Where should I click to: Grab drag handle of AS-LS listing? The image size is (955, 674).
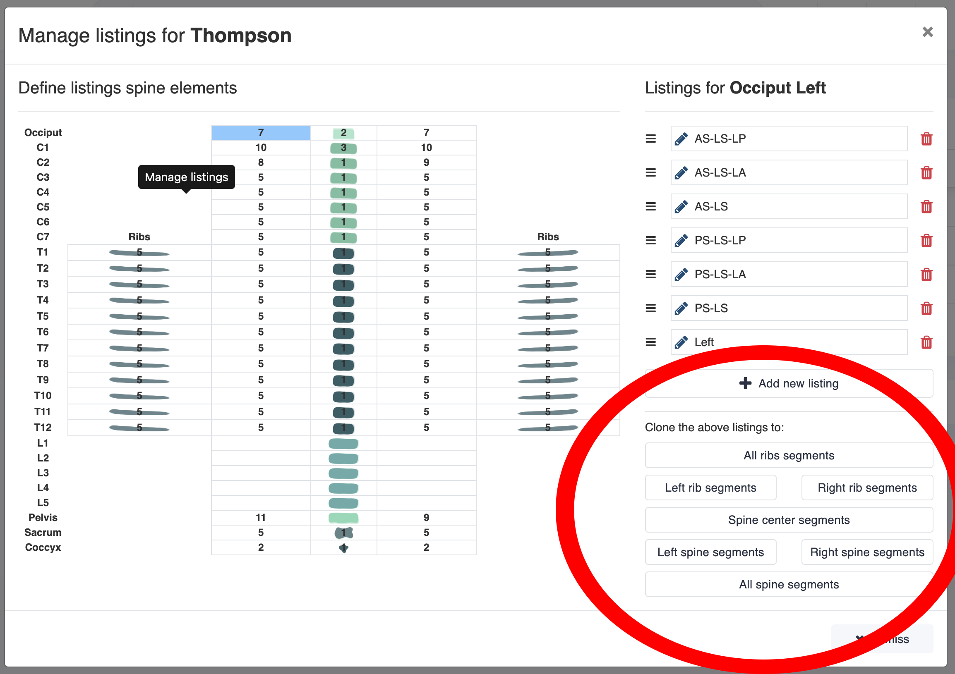click(x=650, y=206)
